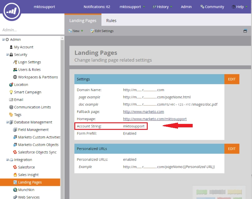Viewport: 252px width, 199px height.
Task: Click the Workspaces & Partitions globe icon
Action: (x=15, y=77)
